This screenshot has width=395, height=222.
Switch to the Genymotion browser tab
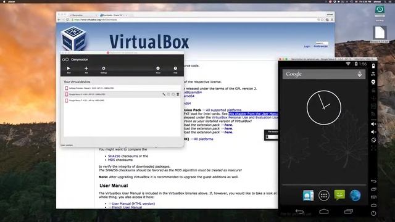[x=83, y=15]
